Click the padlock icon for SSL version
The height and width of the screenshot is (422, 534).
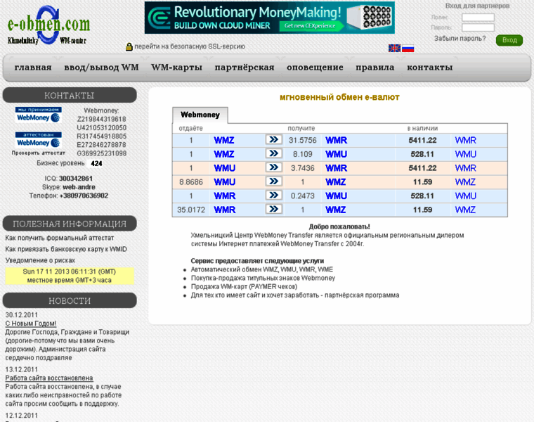tap(129, 46)
